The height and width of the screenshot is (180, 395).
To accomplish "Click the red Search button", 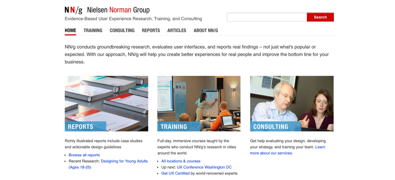I will coord(320,17).
